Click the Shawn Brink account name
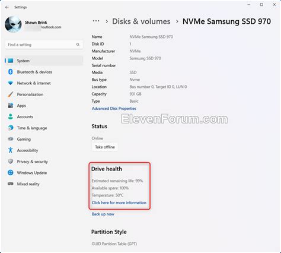Image resolution: width=281 pixels, height=253 pixels. coord(36,23)
